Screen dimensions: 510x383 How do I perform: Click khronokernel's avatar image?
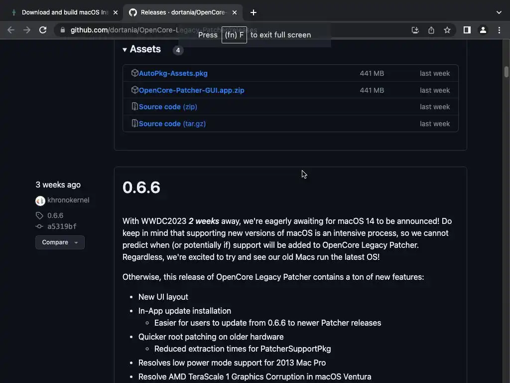pos(40,200)
